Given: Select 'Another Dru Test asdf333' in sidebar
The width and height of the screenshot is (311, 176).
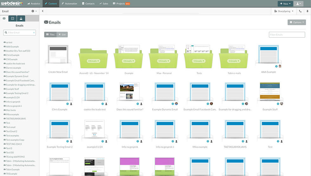Looking at the screenshot, I should tap(17, 51).
